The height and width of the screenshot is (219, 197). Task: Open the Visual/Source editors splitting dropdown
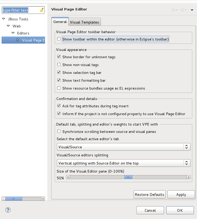point(187,163)
